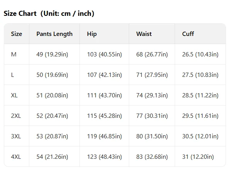The image size is (241, 170).
Task: Select the Pants Length column header
Action: tap(54, 34)
